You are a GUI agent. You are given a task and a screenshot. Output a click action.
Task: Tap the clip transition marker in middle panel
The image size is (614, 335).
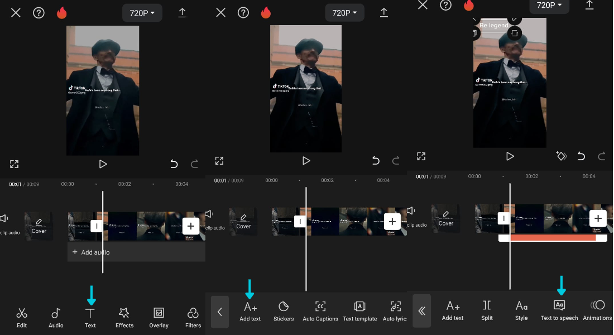pyautogui.click(x=300, y=221)
